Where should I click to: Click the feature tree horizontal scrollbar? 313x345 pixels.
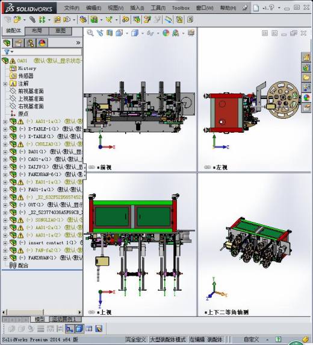click(x=42, y=312)
